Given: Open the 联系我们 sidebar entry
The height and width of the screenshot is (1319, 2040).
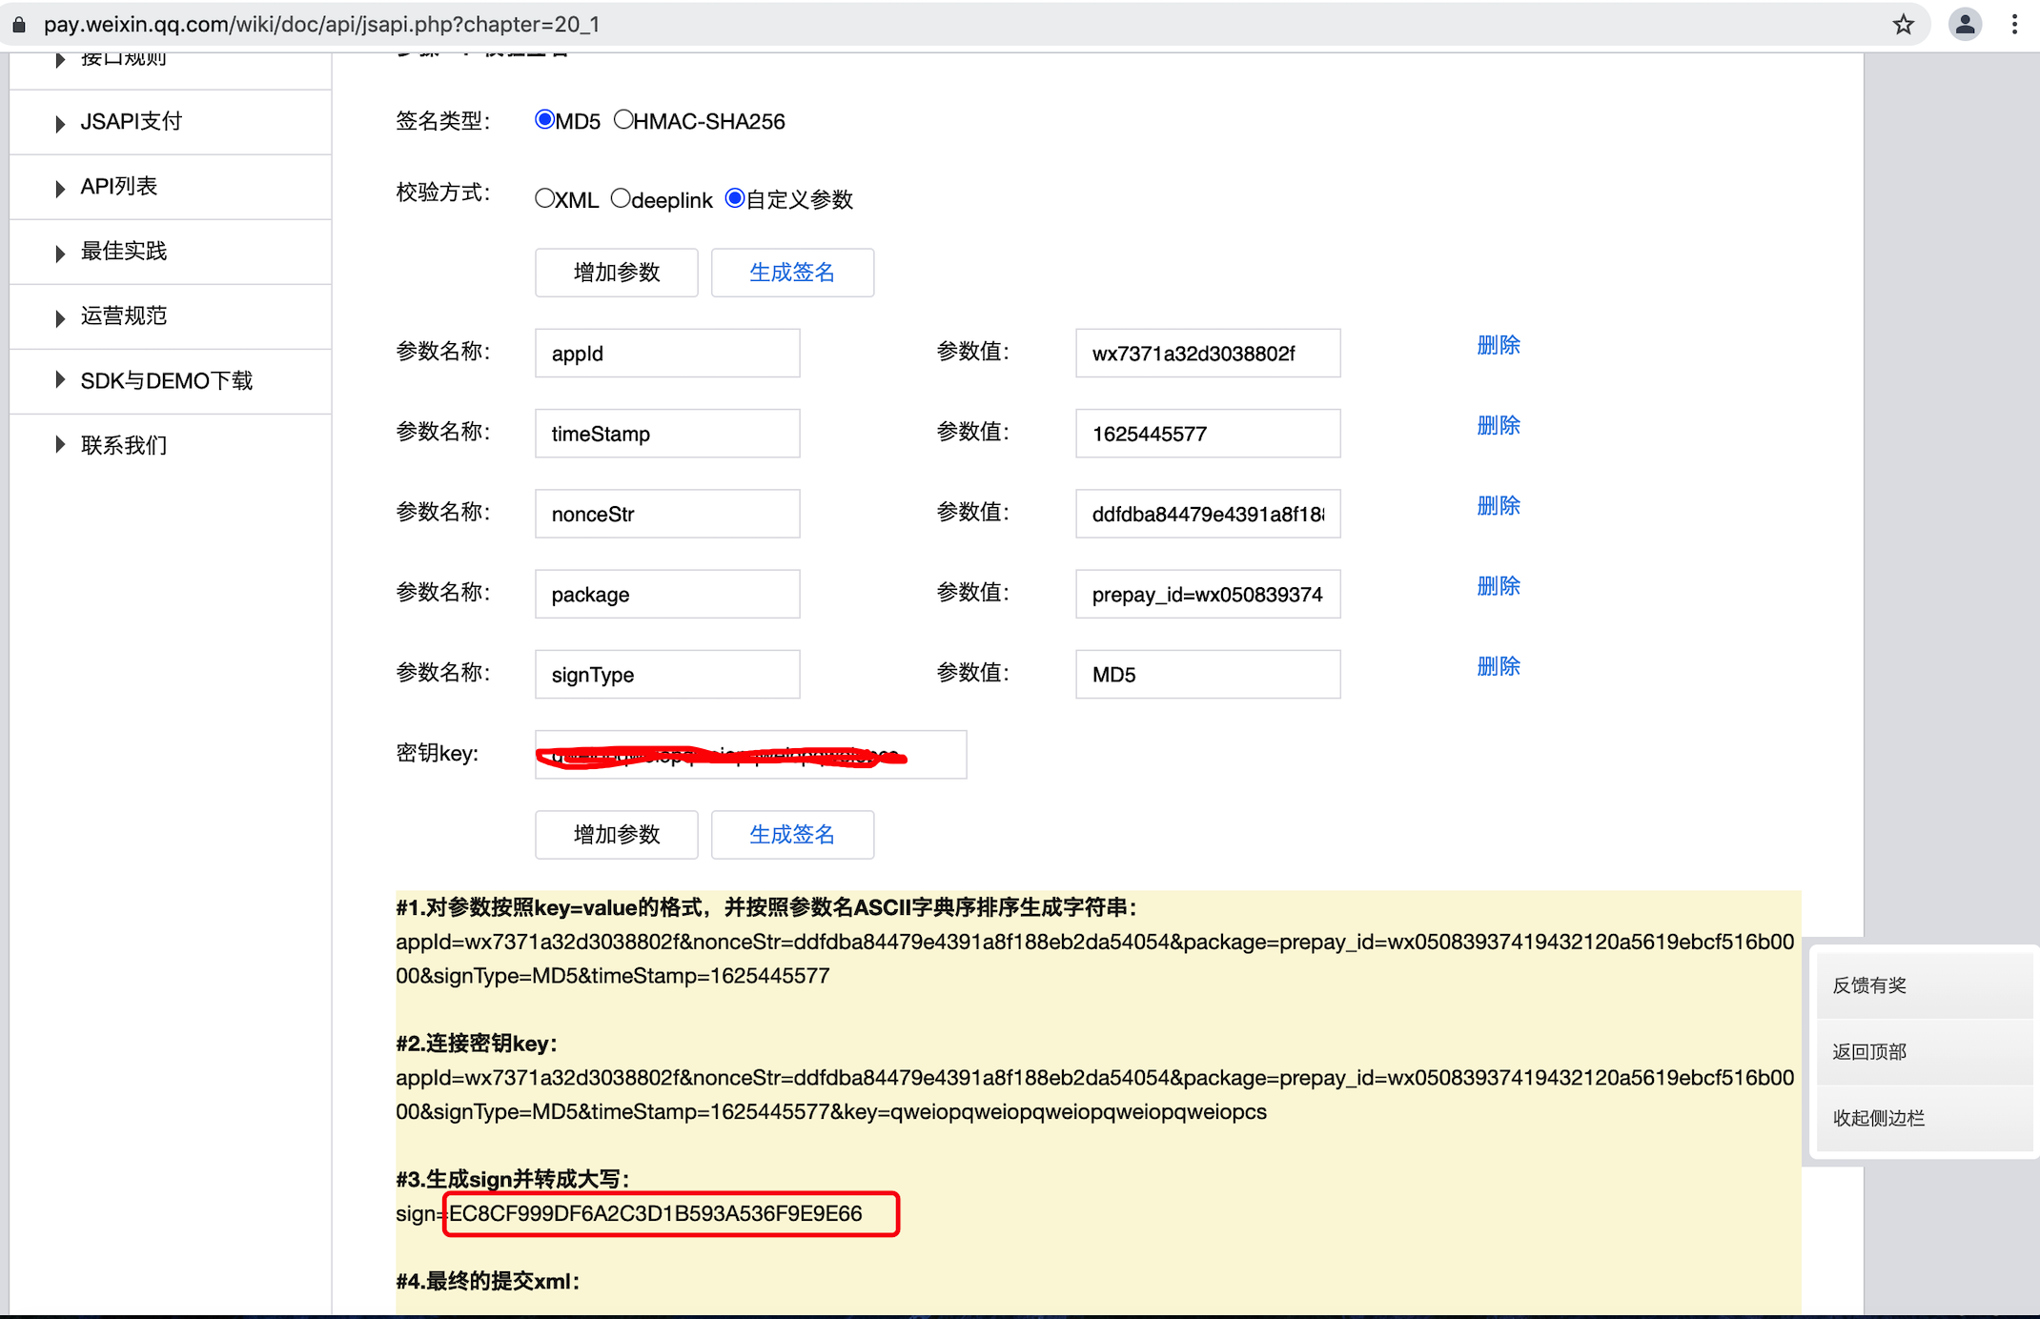Looking at the screenshot, I should [123, 444].
